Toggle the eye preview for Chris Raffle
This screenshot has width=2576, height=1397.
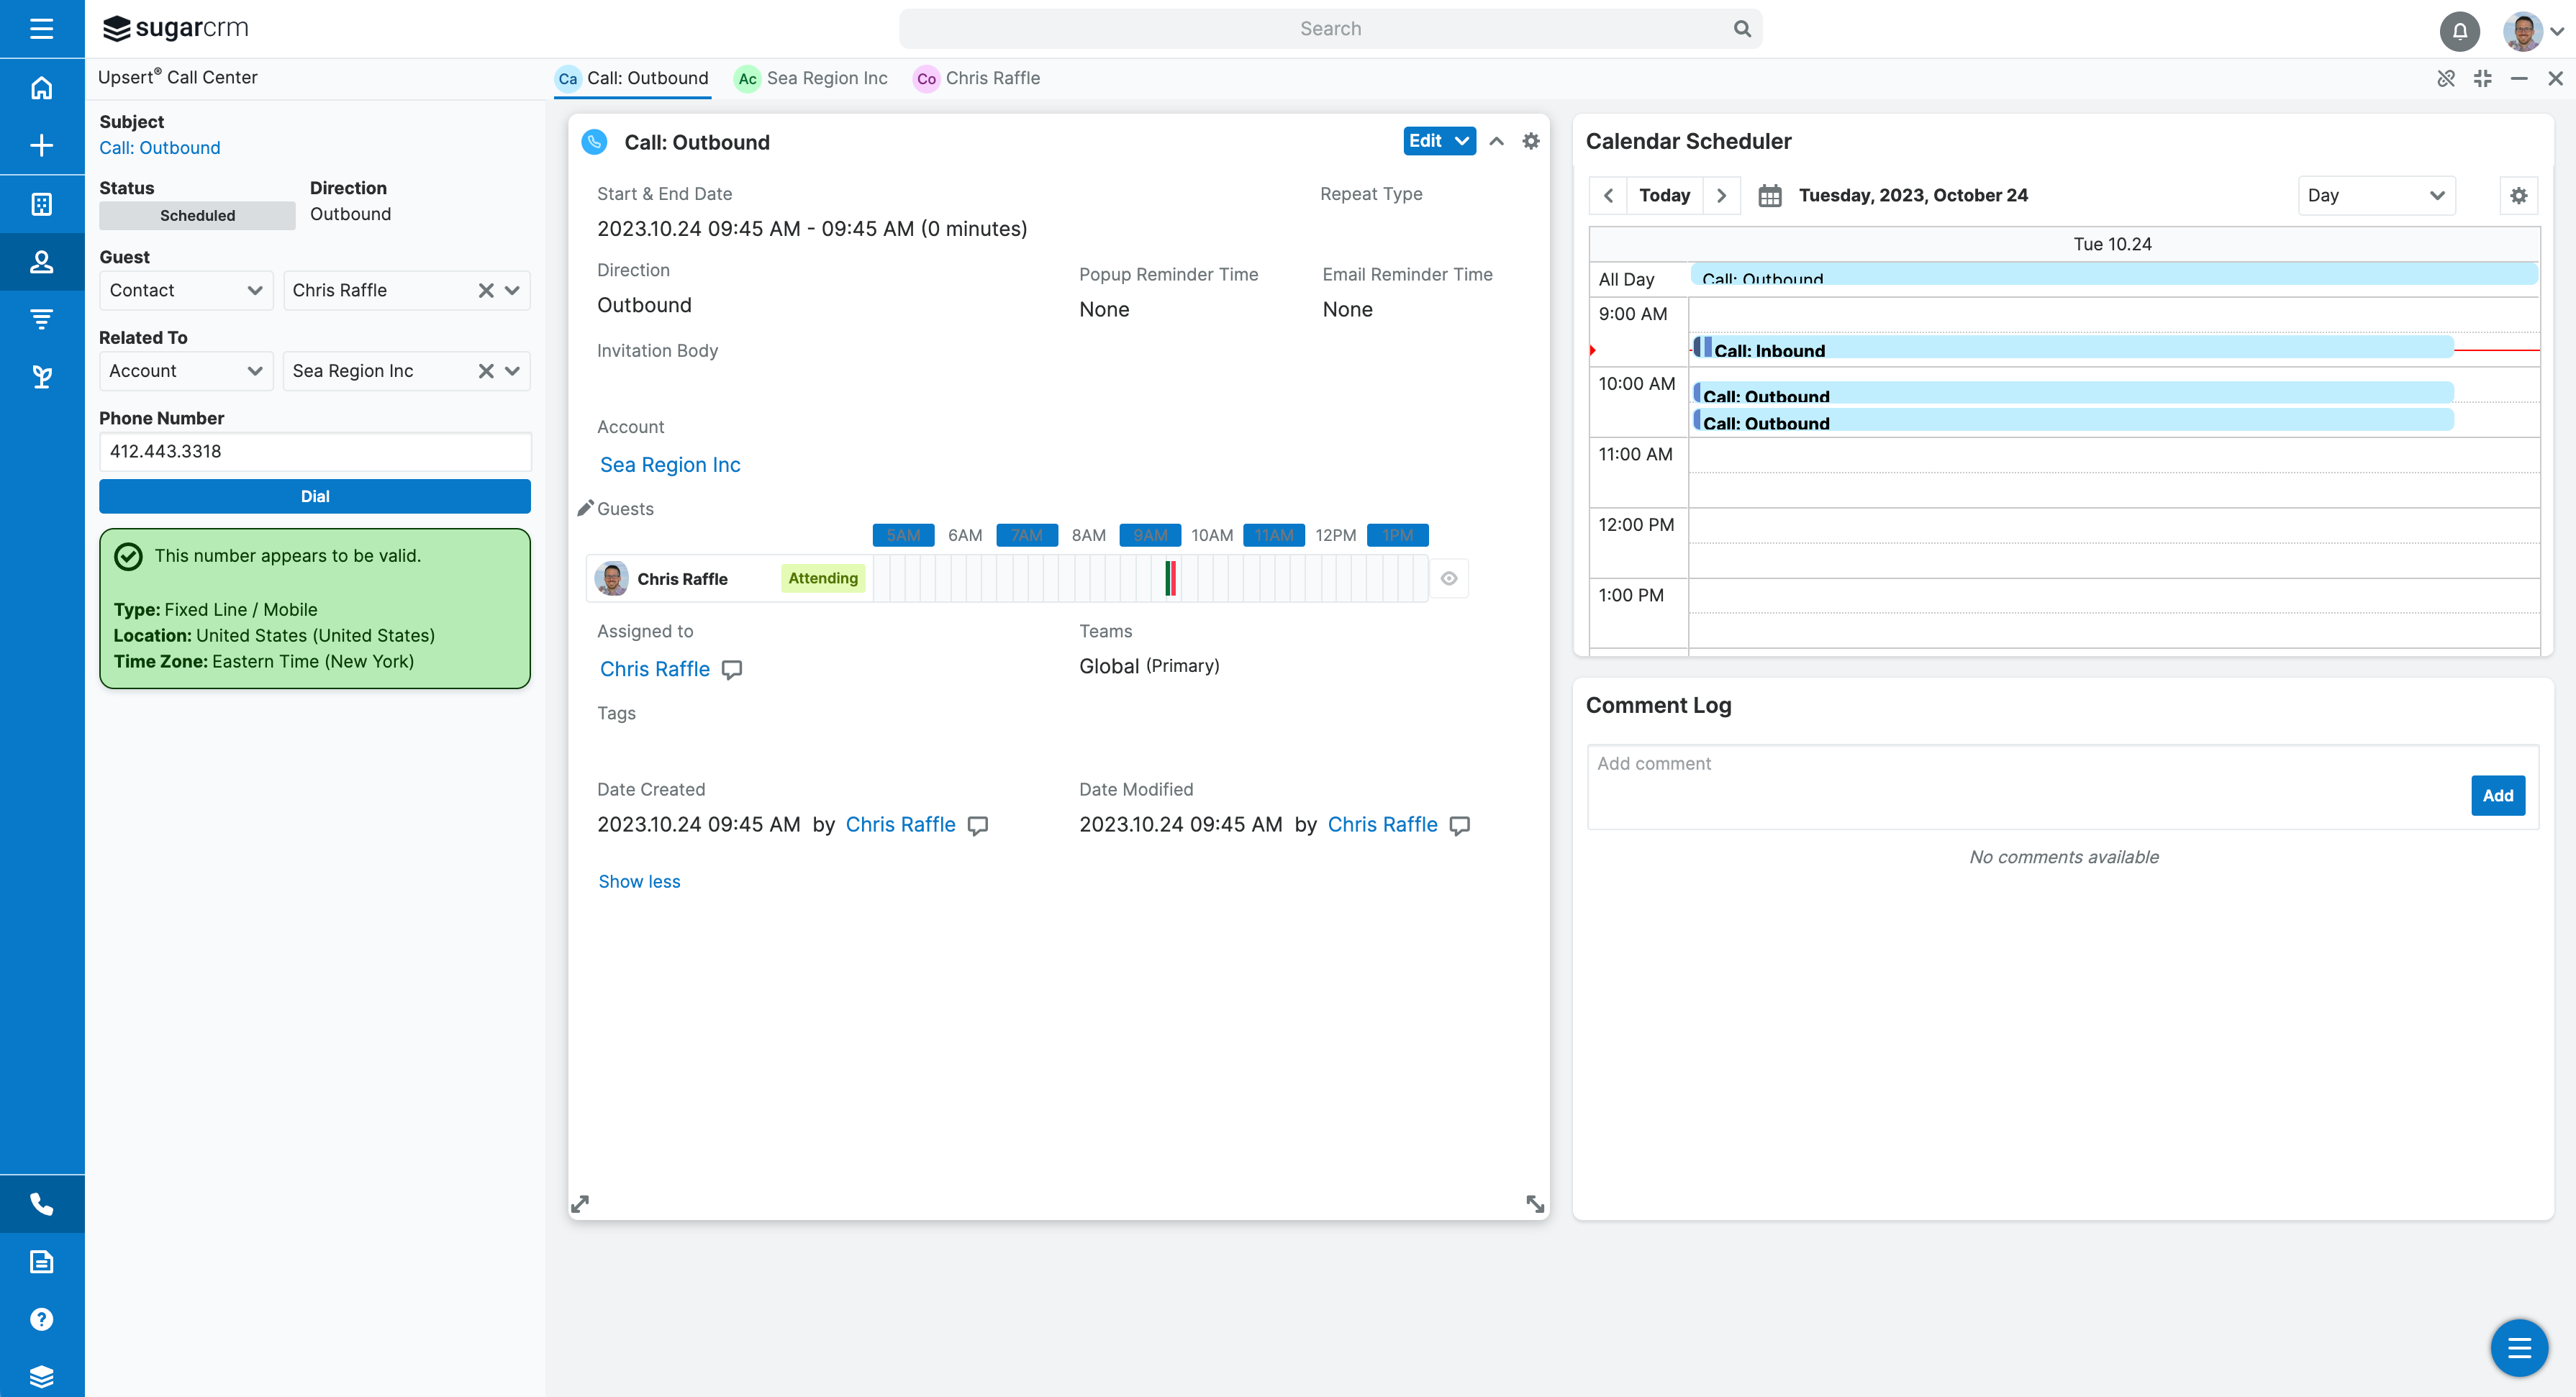(1448, 578)
